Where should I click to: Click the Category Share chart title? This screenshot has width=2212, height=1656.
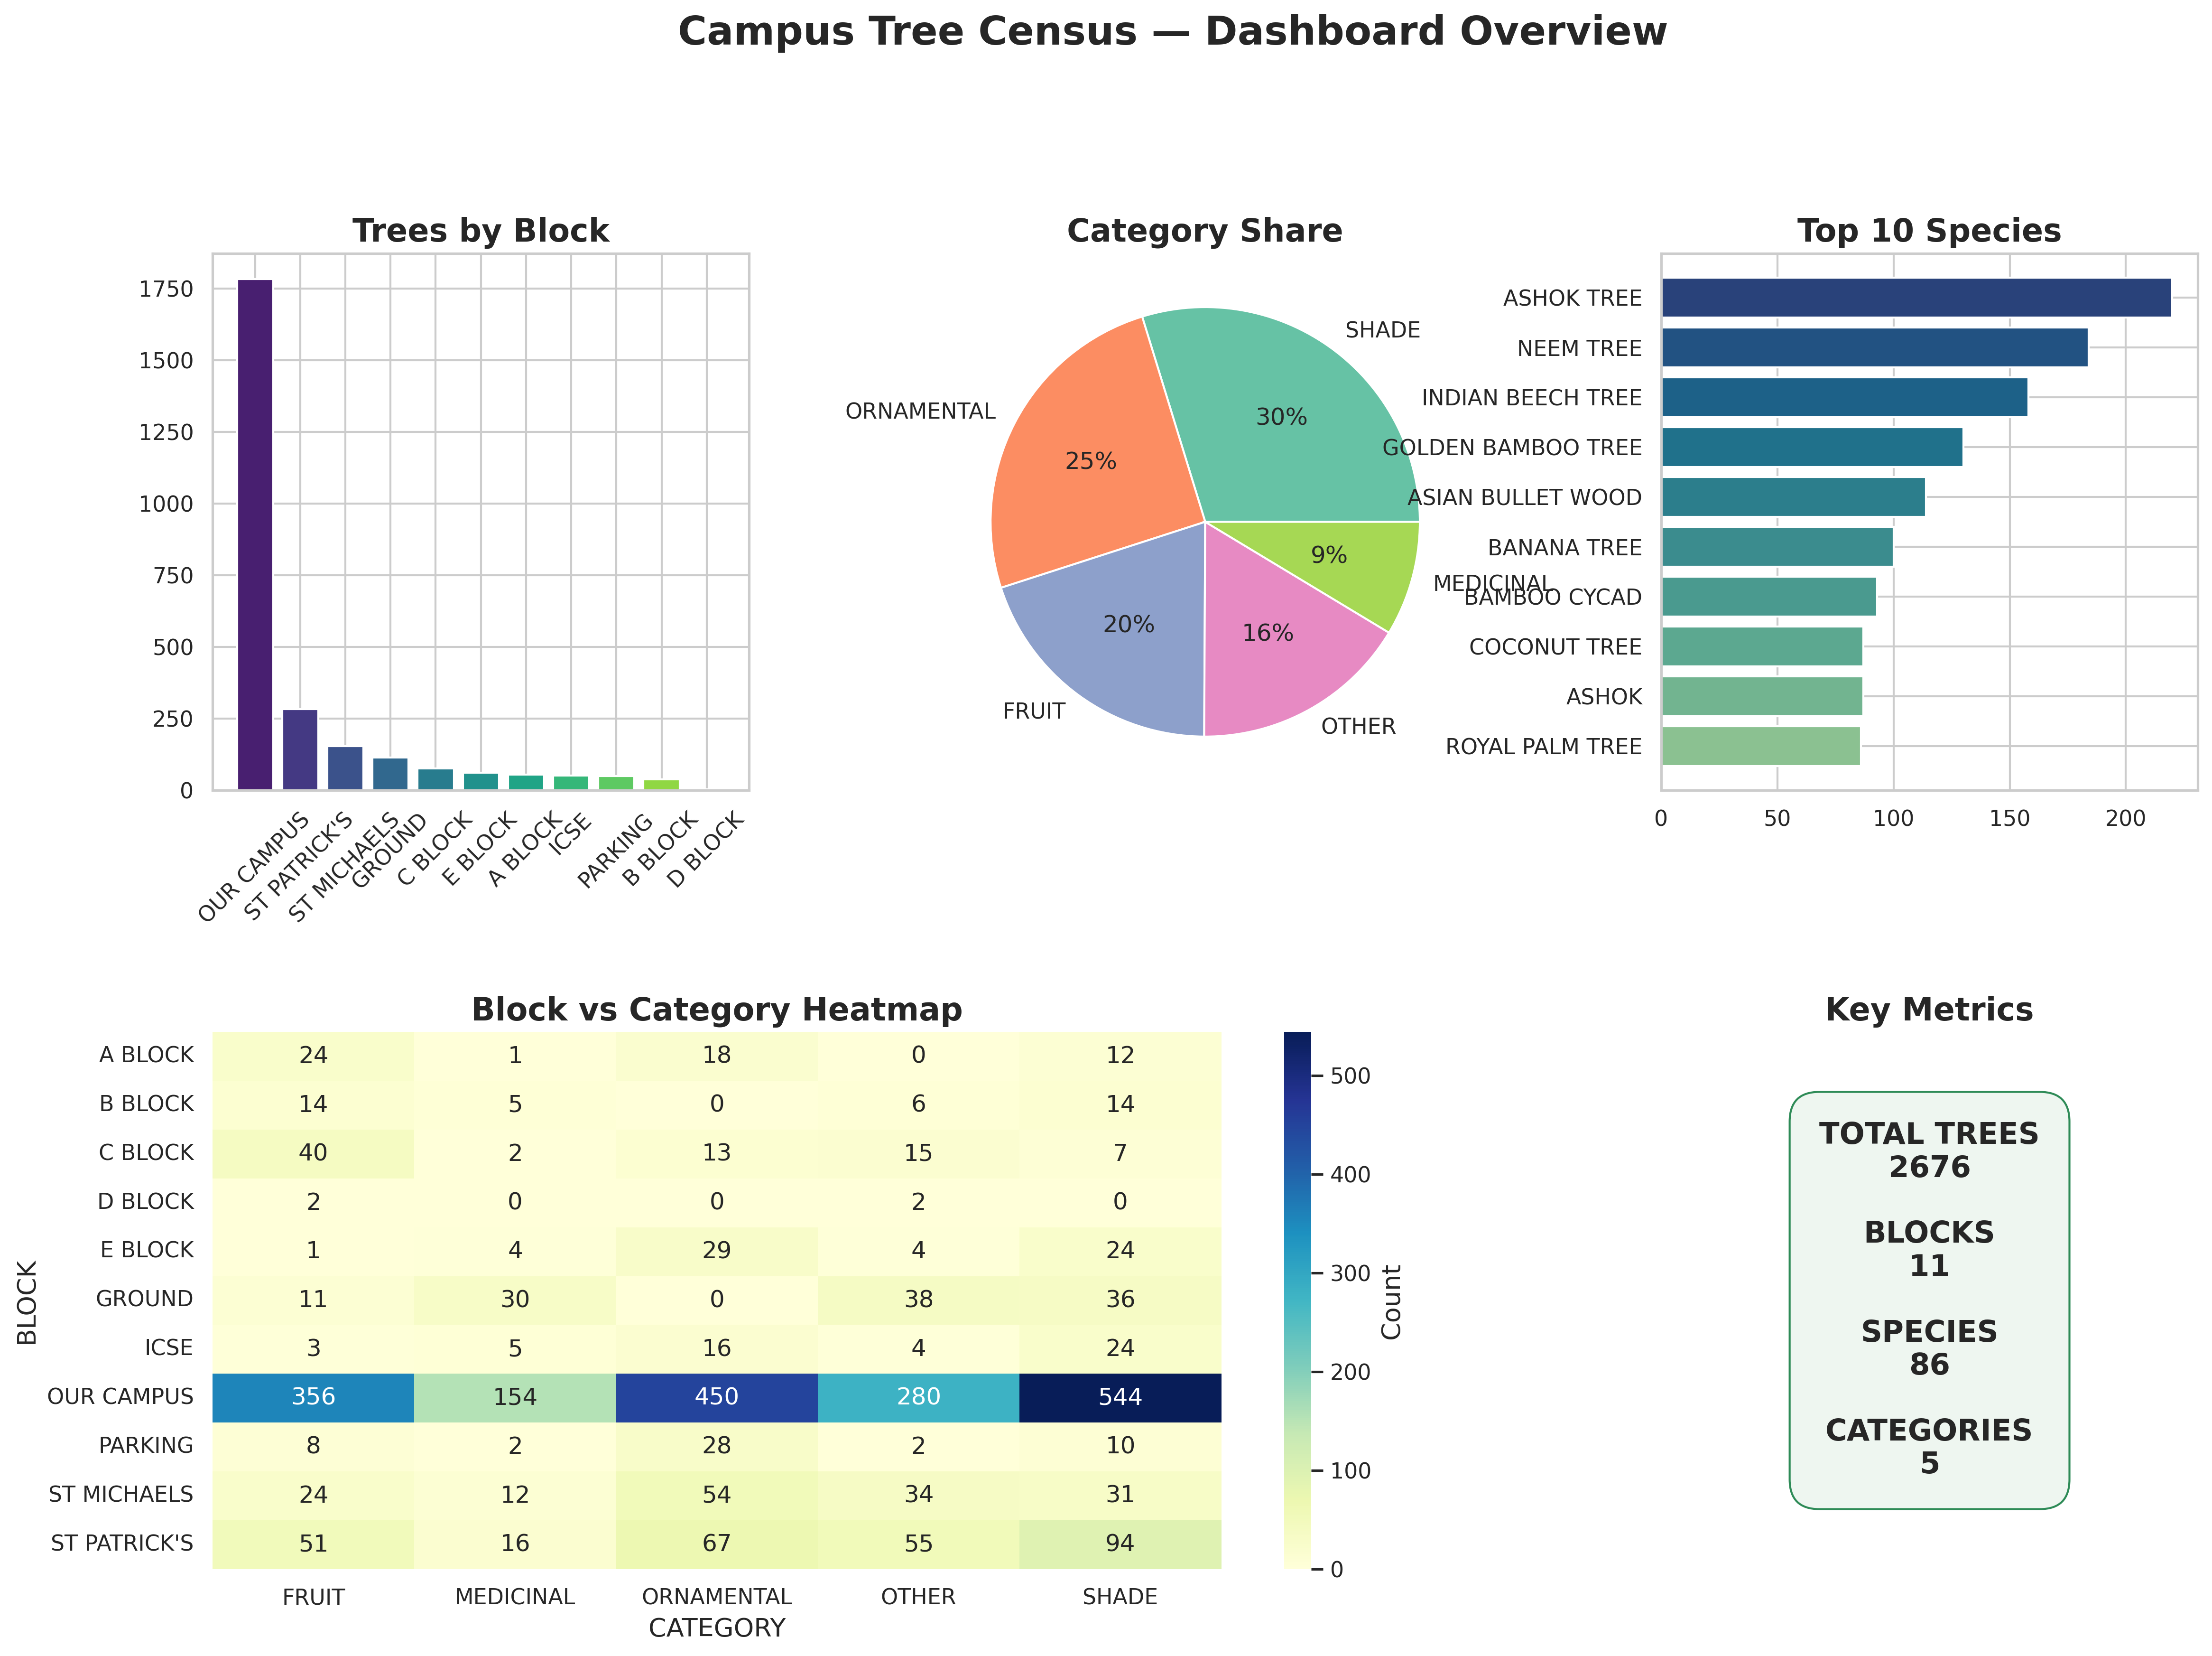point(1205,231)
